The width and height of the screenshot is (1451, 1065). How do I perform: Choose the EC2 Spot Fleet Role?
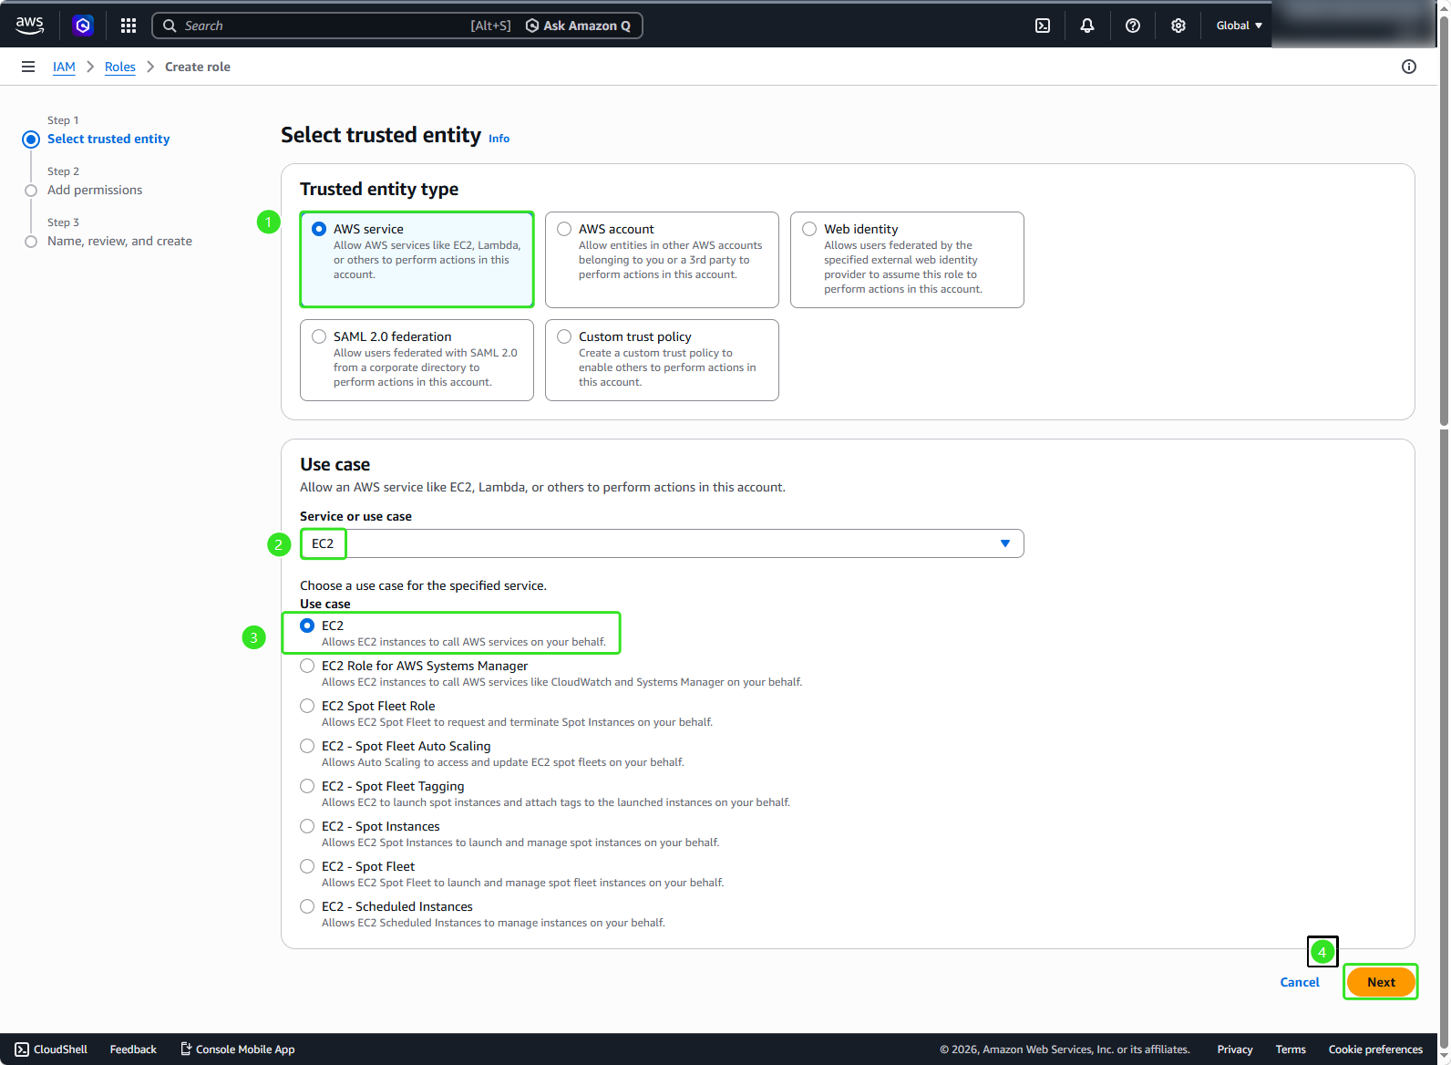[307, 706]
